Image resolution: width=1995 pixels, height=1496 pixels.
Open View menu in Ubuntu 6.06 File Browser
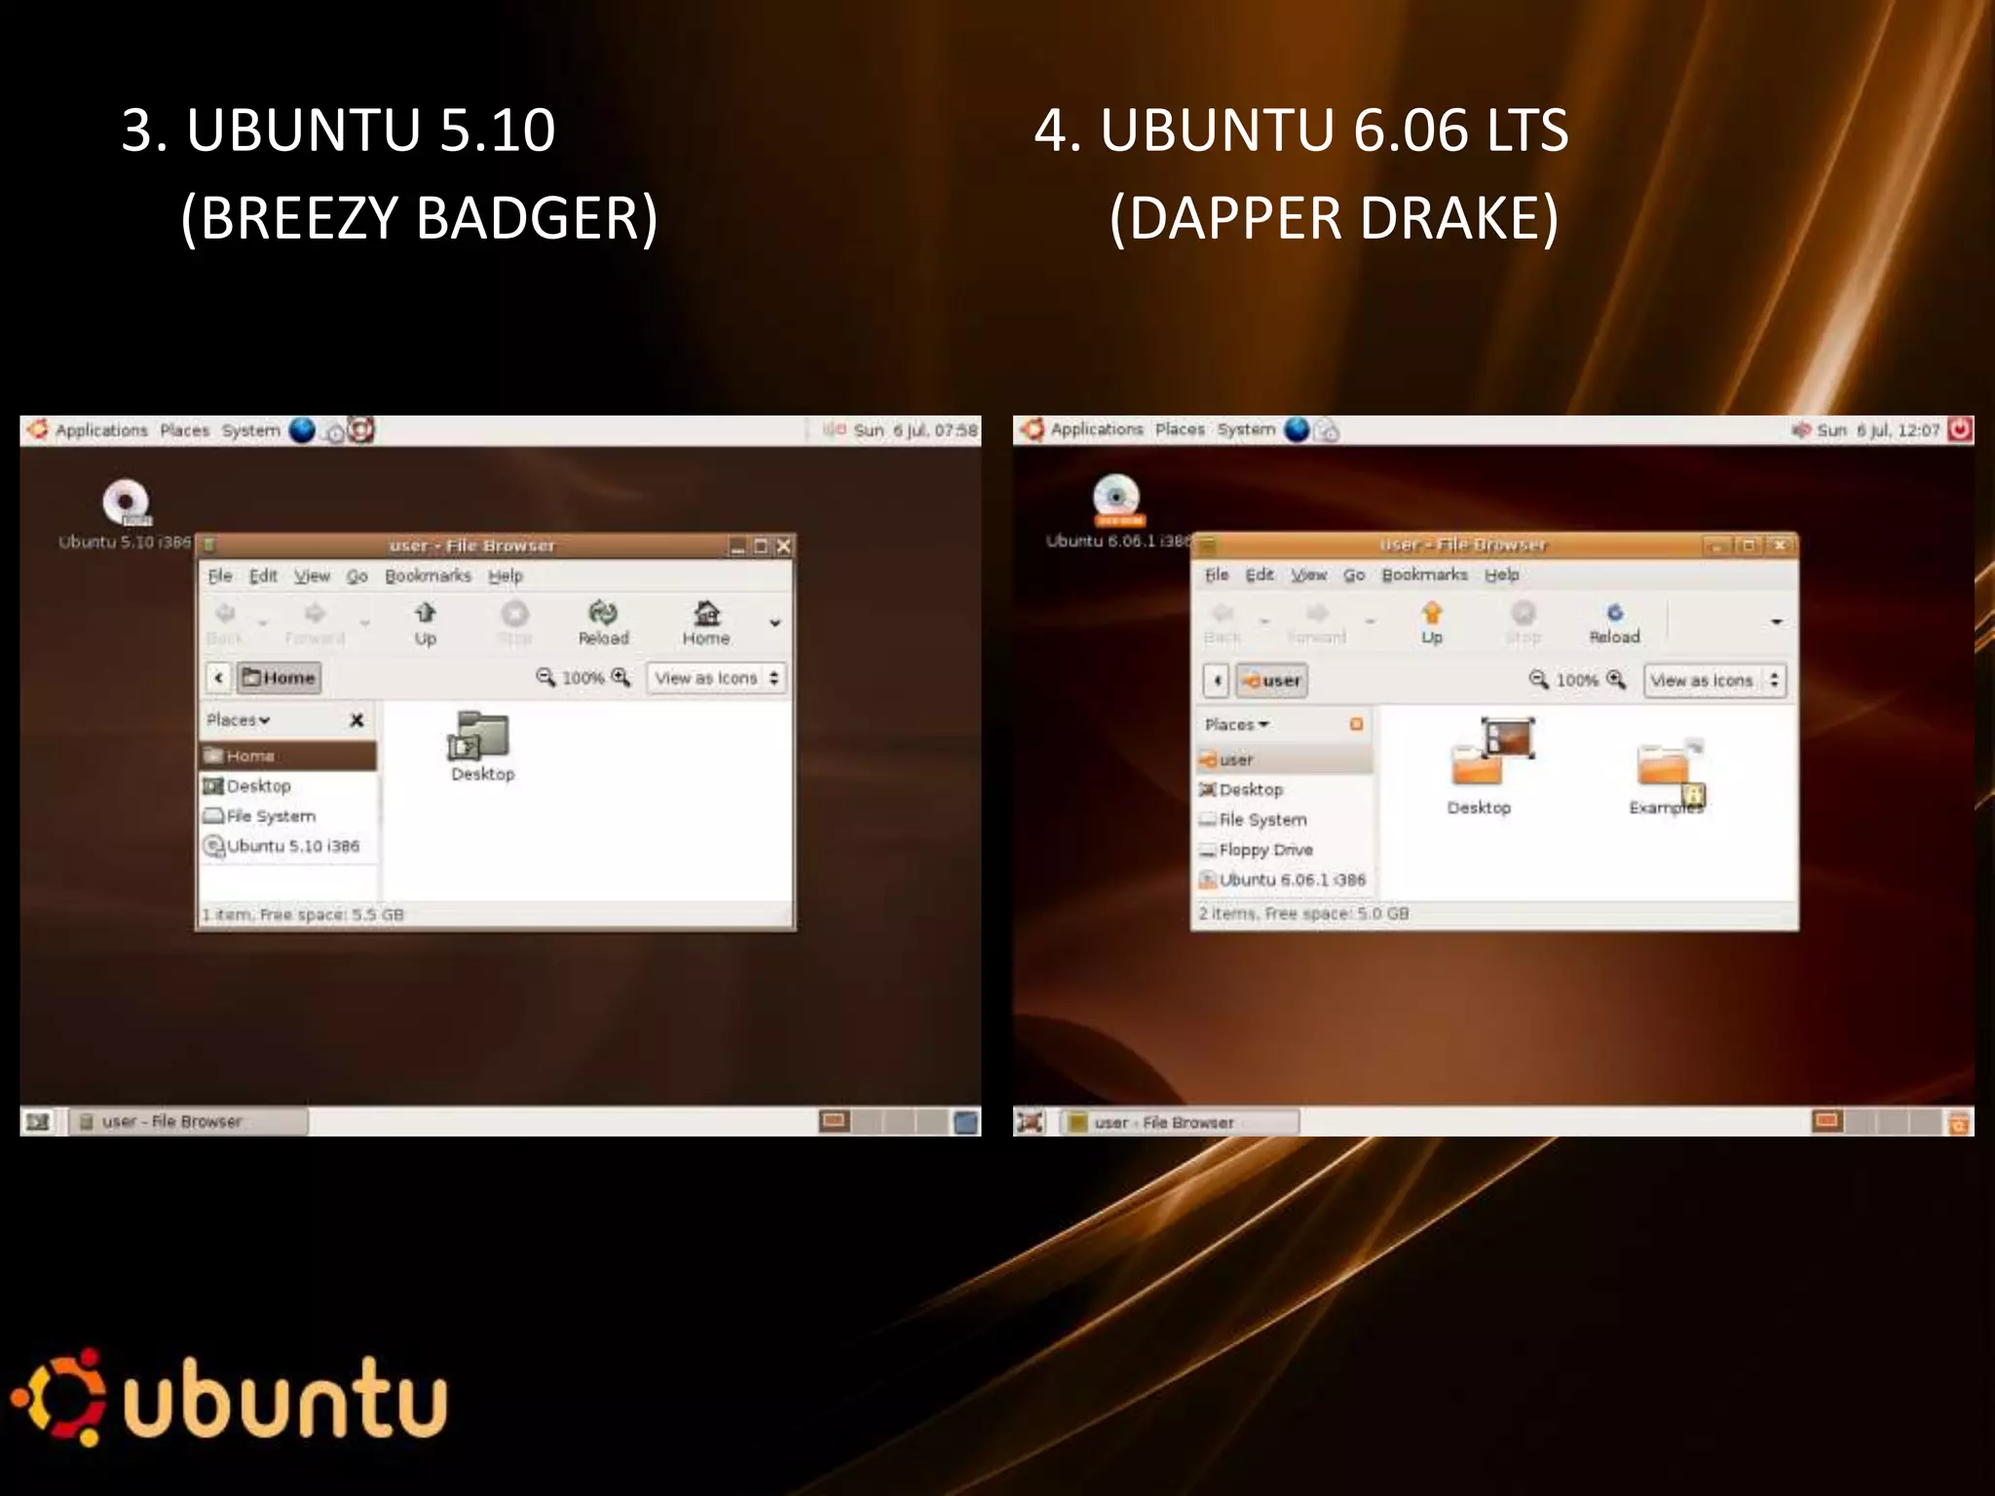[x=1309, y=575]
